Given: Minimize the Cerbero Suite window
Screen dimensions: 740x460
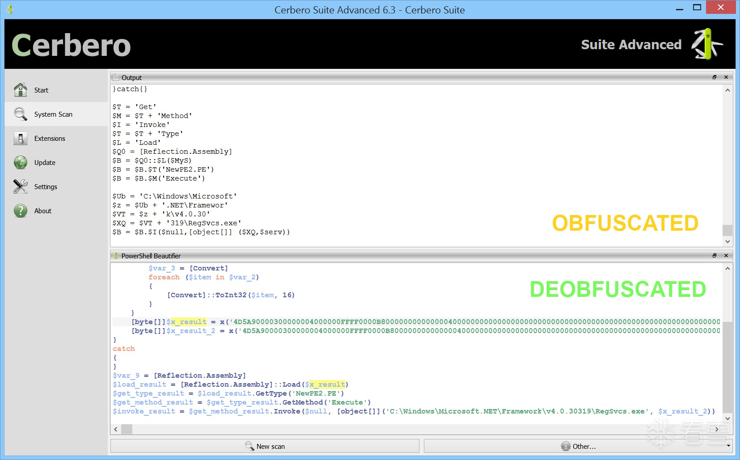Looking at the screenshot, I should pyautogui.click(x=680, y=8).
